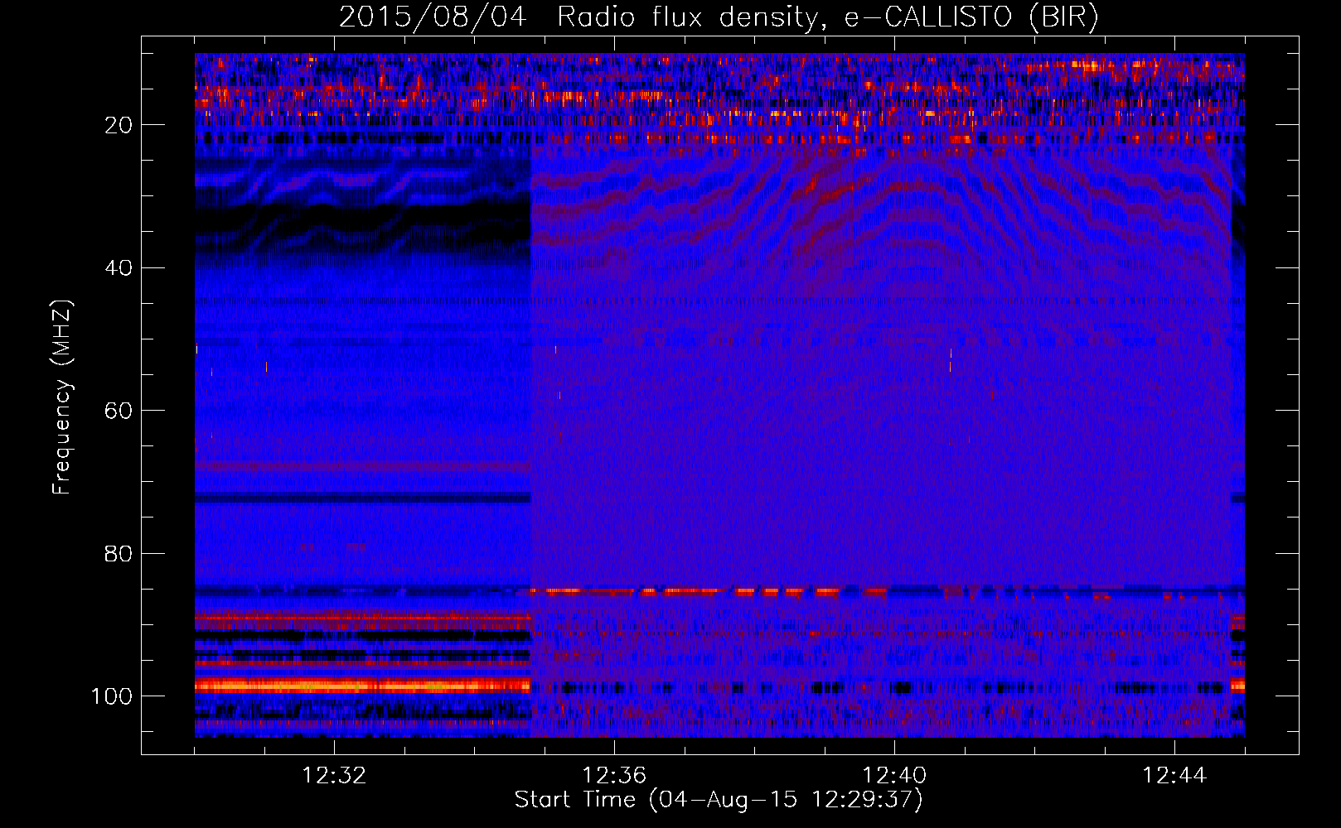Click the '12:36' time tick label
The width and height of the screenshot is (1341, 828).
[x=614, y=776]
